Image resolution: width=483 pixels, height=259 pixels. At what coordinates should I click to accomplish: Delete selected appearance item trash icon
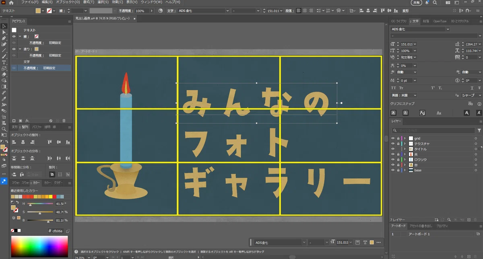point(64,121)
